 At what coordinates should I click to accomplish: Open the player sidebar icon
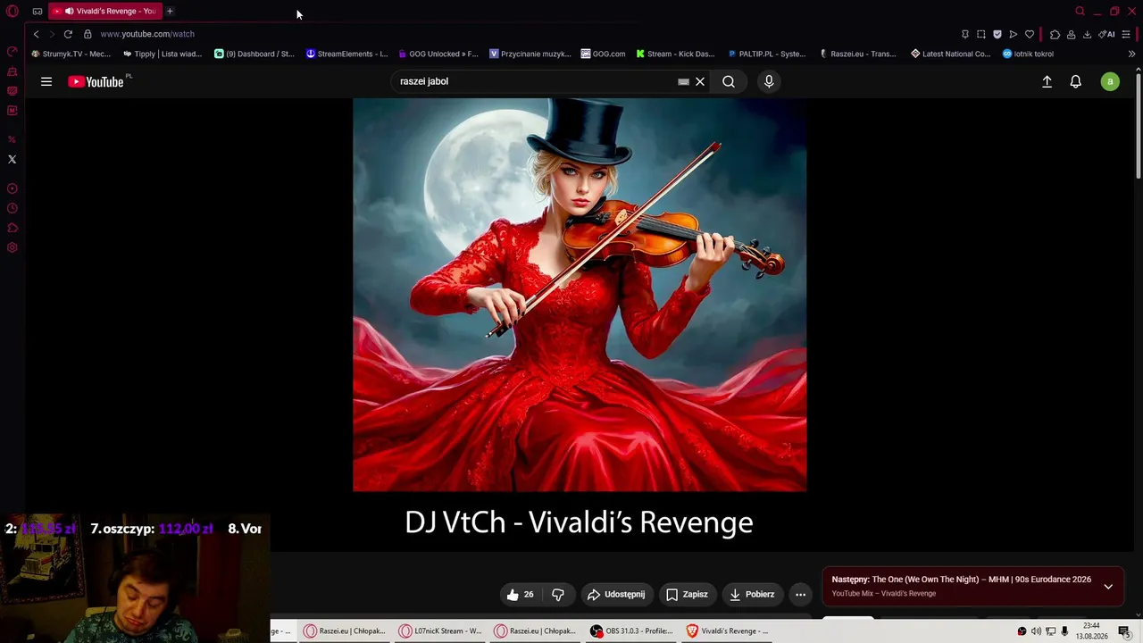(13, 188)
